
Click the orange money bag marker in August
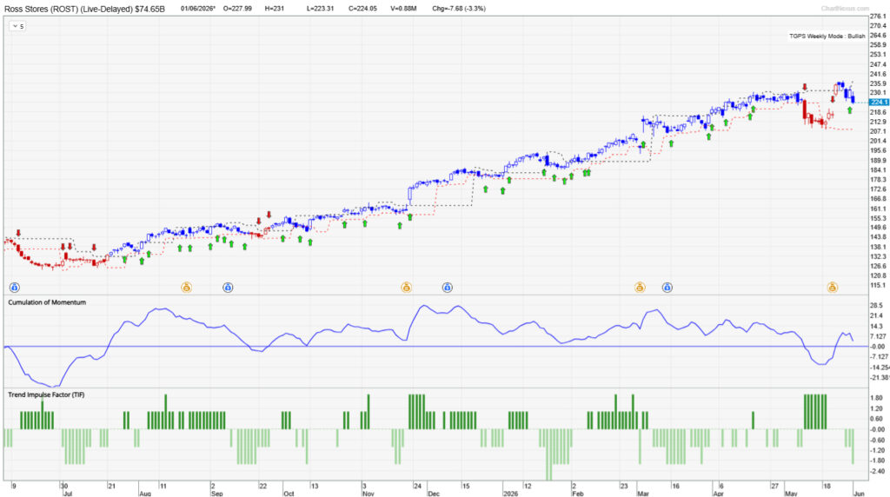[x=186, y=288]
